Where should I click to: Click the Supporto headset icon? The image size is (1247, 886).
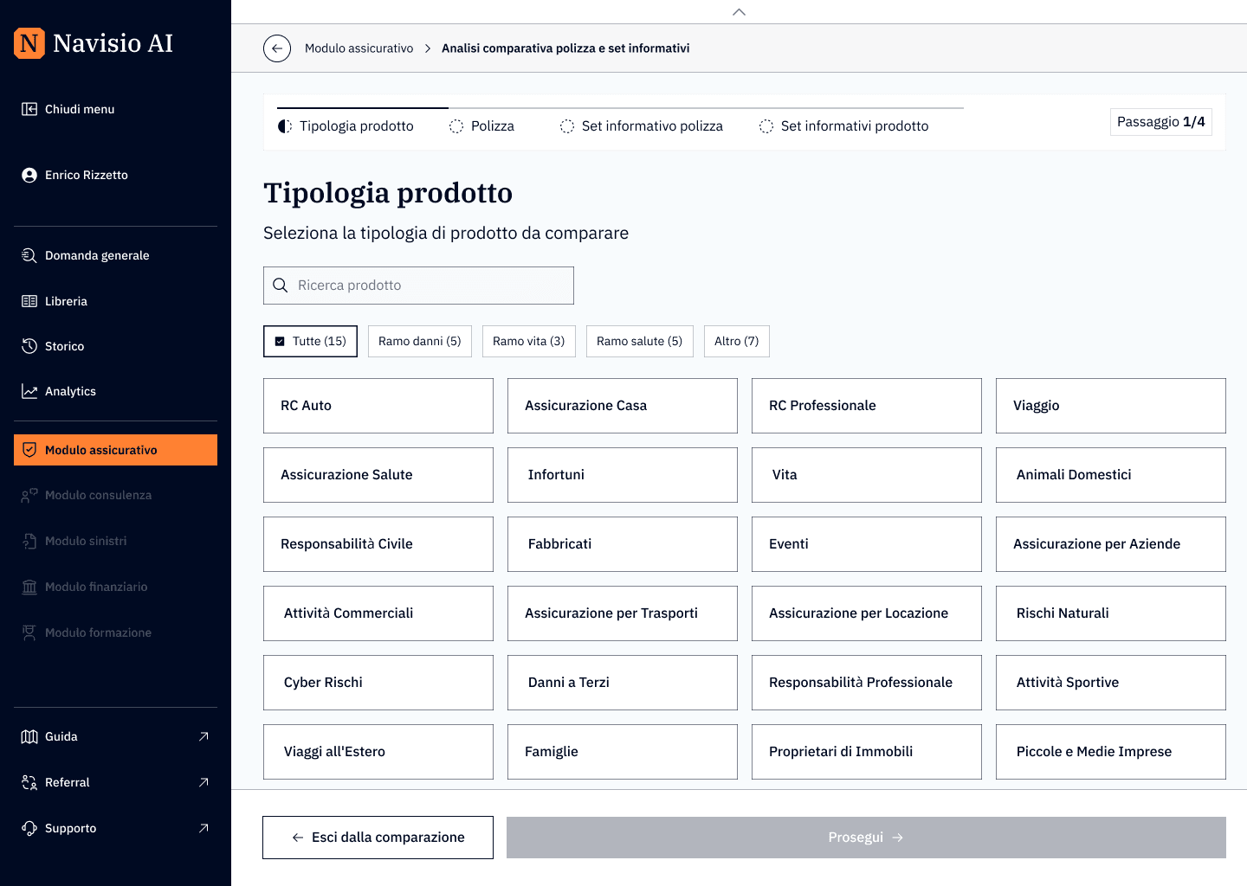point(29,828)
